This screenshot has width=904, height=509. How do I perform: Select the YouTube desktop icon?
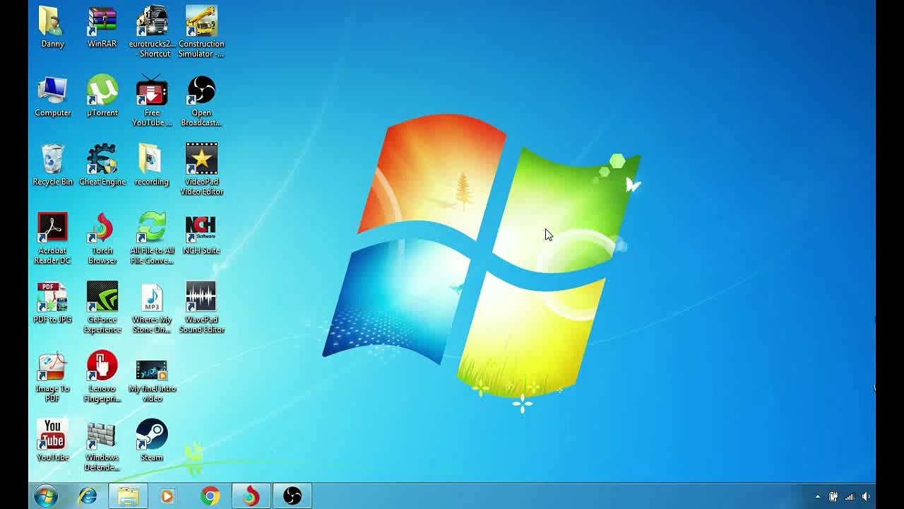point(52,435)
